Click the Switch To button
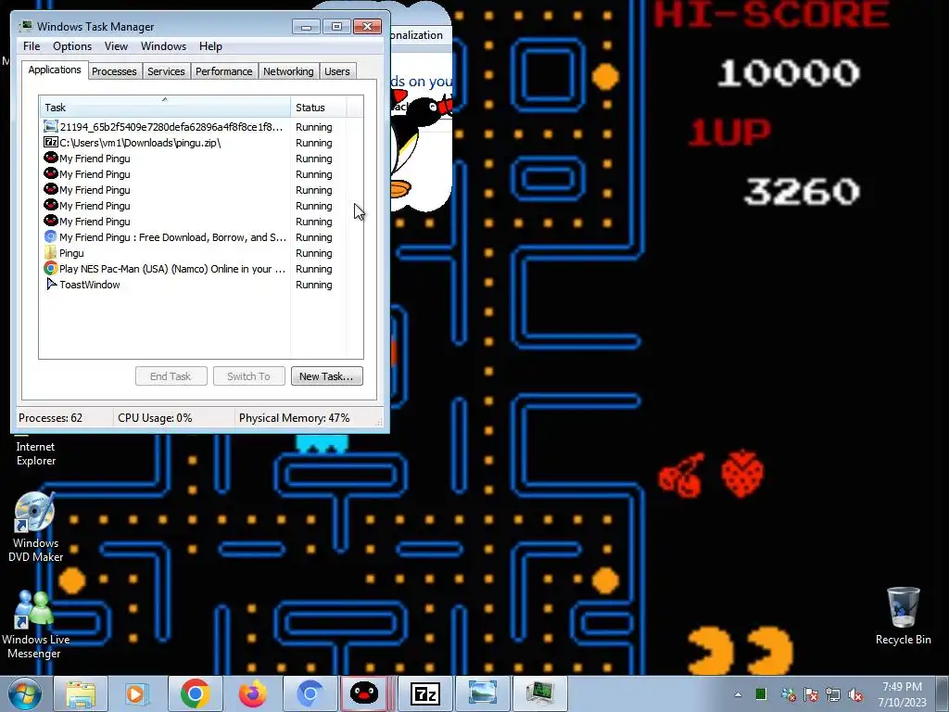Image resolution: width=949 pixels, height=712 pixels. point(248,376)
